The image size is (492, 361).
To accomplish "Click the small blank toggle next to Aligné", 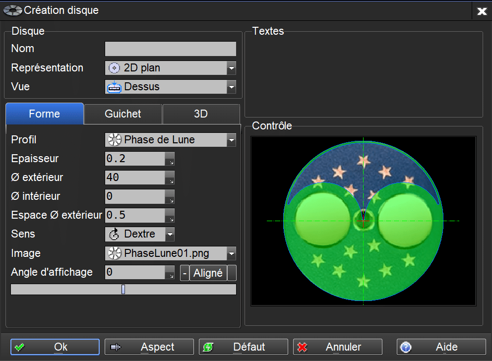I will tap(232, 273).
